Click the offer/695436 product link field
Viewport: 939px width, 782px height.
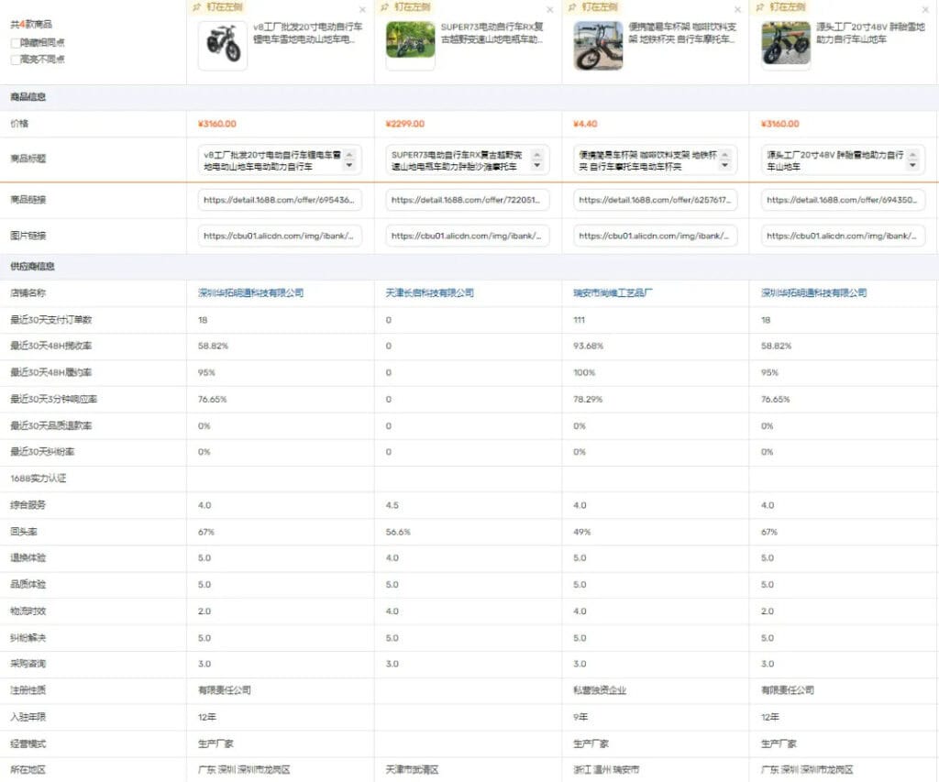[x=280, y=200]
